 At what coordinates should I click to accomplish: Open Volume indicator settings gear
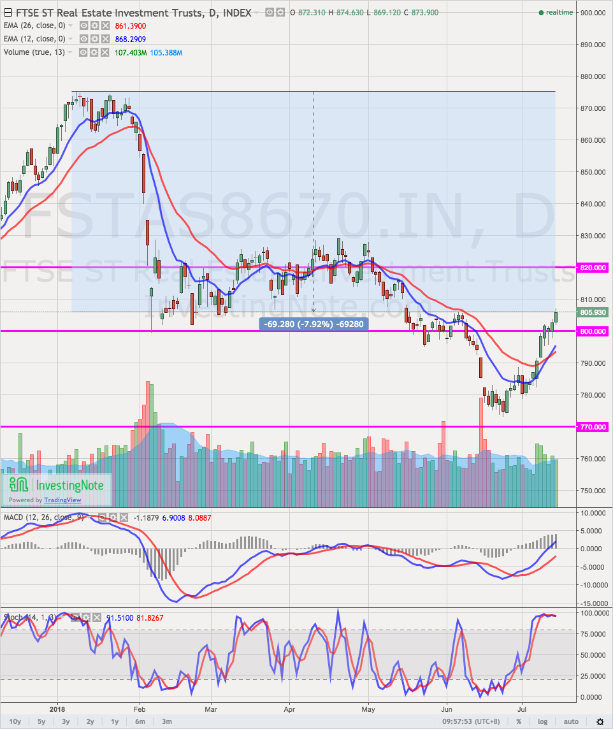click(93, 52)
